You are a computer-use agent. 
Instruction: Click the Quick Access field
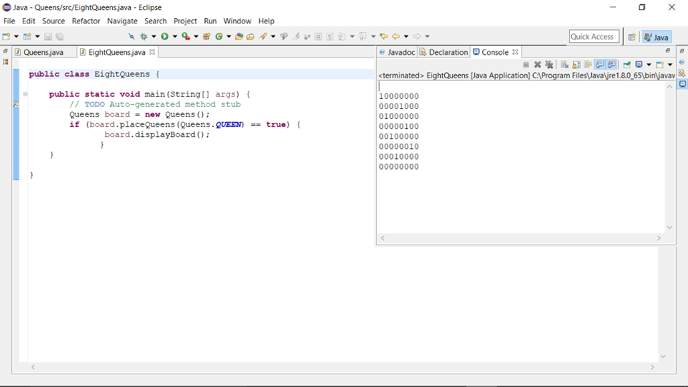pyautogui.click(x=594, y=36)
